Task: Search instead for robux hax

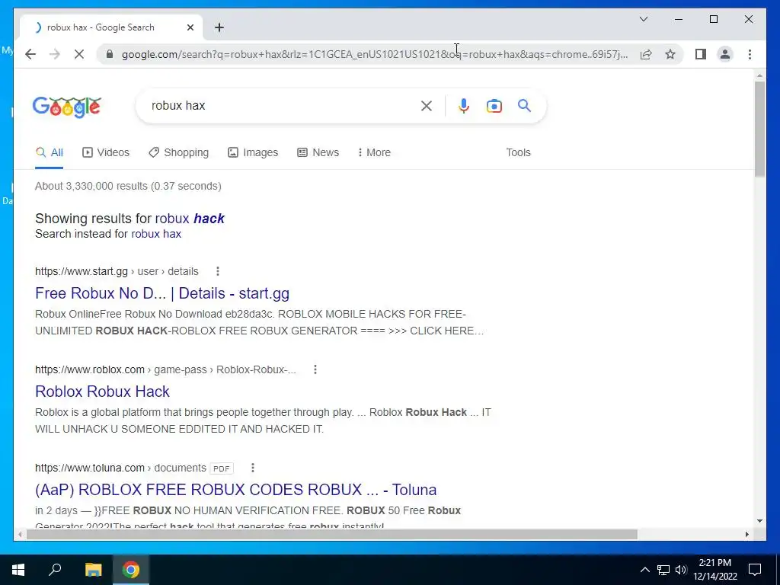Action: pos(156,234)
